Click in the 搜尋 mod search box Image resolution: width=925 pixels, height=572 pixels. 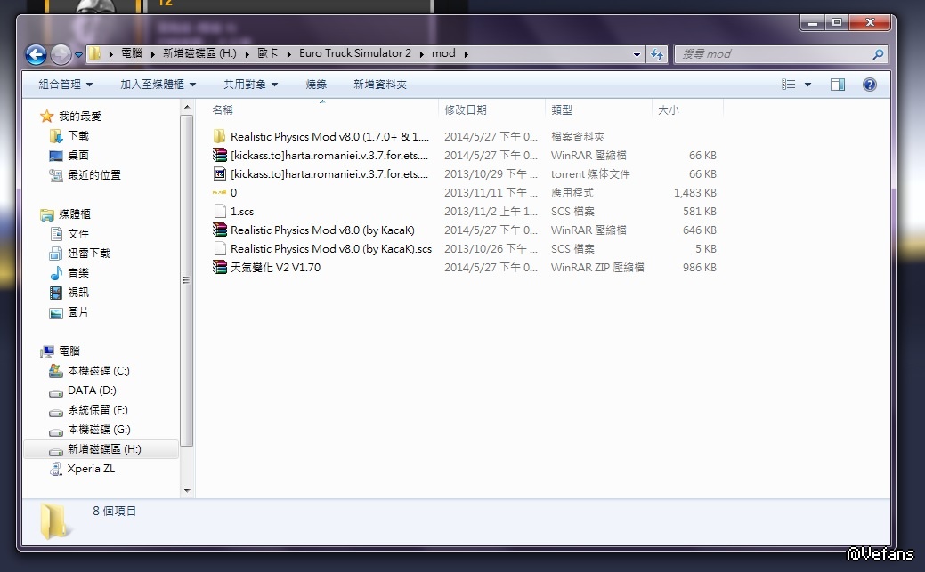click(773, 54)
